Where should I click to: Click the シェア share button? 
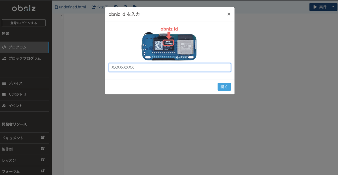(x=100, y=7)
